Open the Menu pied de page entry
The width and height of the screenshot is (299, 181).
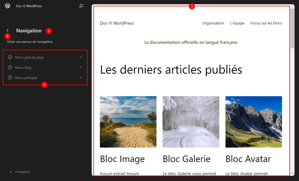pos(45,57)
